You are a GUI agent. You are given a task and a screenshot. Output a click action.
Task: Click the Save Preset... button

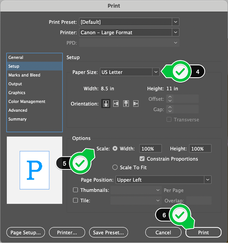tap(108, 232)
